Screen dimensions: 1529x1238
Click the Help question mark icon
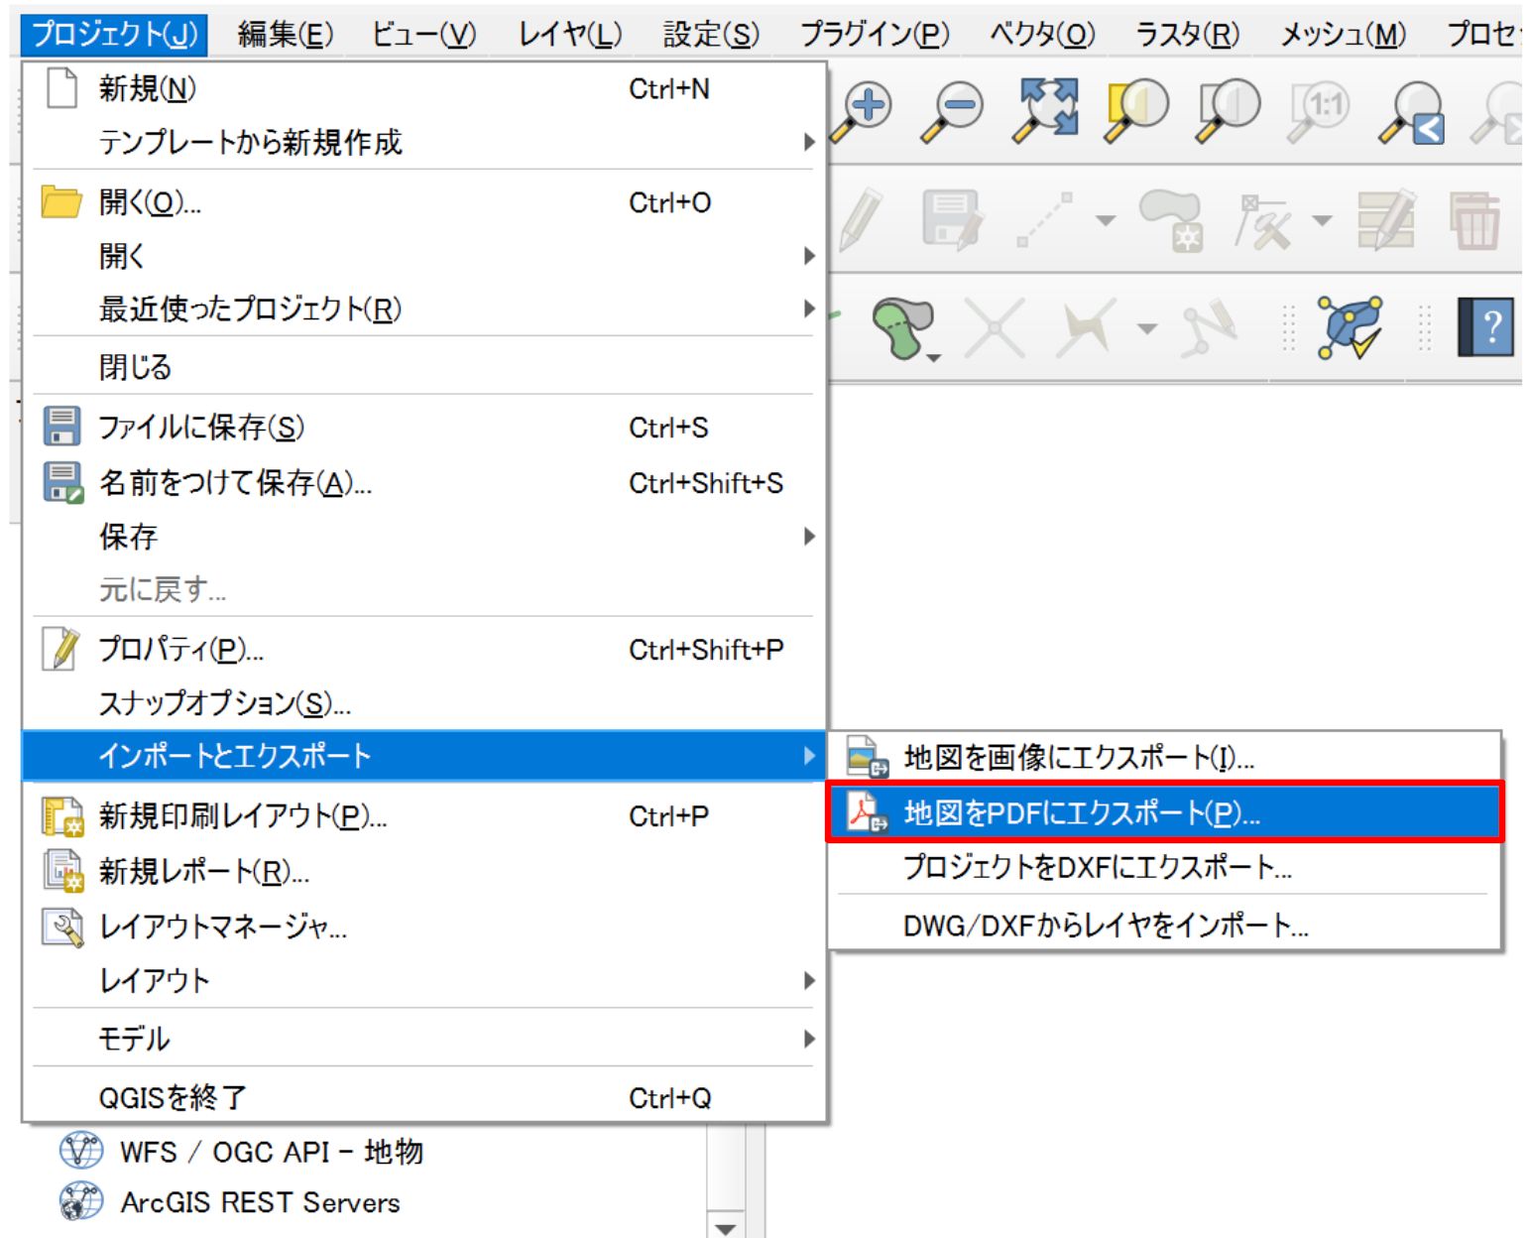(x=1485, y=327)
